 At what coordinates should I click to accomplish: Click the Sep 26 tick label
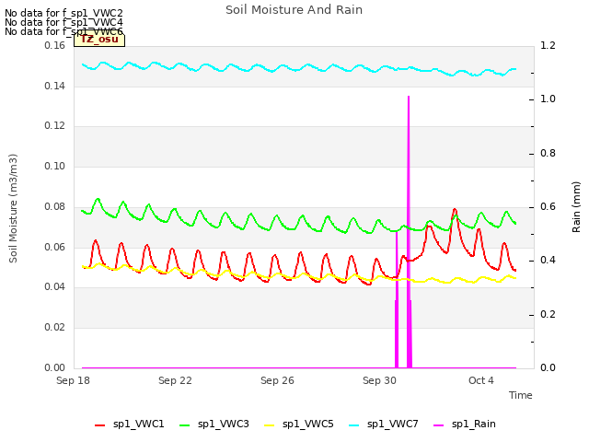click(x=277, y=380)
